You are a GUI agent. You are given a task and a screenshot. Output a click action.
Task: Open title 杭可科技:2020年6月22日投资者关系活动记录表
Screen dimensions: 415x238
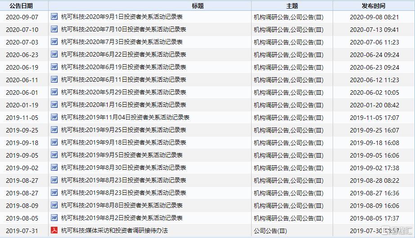(x=124, y=55)
